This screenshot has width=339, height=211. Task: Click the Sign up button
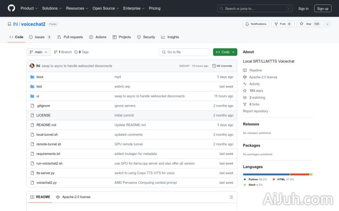coord(323,8)
